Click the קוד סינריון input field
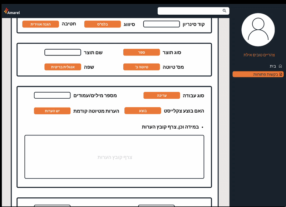The height and width of the screenshot is (207, 286). [162, 24]
